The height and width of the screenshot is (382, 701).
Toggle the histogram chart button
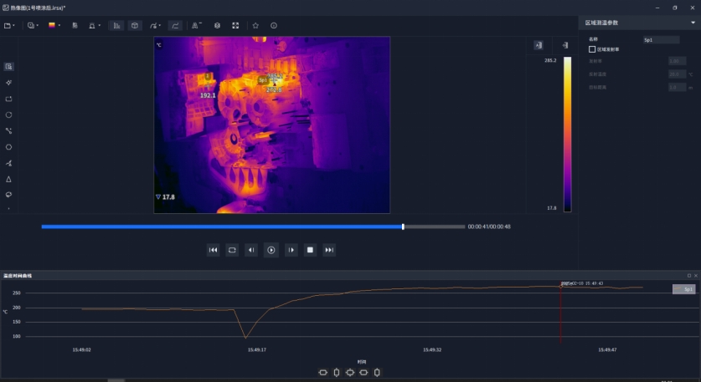[x=116, y=26]
